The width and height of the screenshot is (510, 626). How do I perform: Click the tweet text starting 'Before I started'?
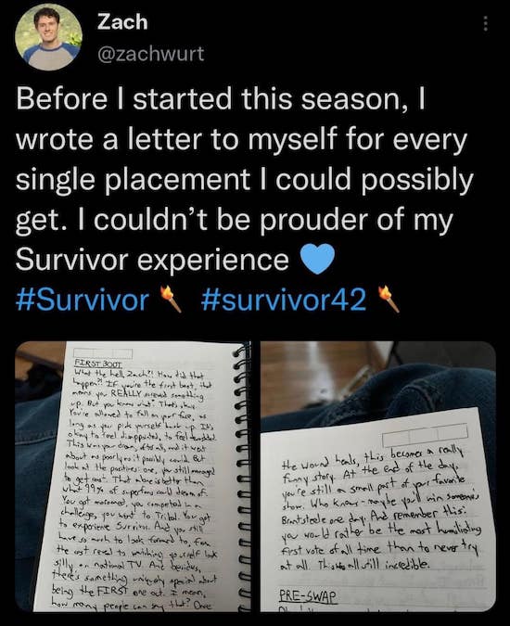pos(244,179)
